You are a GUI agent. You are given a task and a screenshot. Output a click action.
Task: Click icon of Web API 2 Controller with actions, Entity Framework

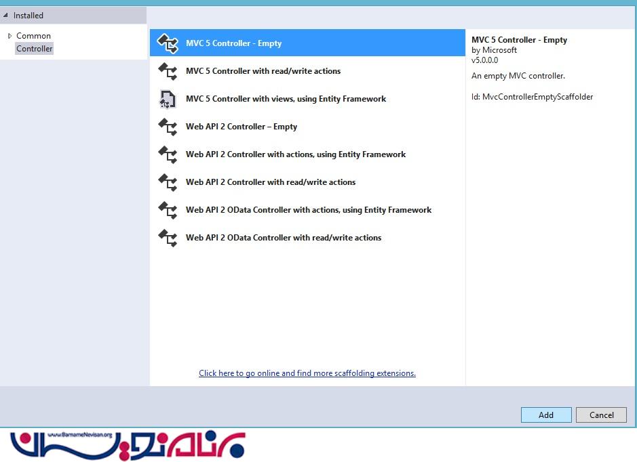[168, 154]
